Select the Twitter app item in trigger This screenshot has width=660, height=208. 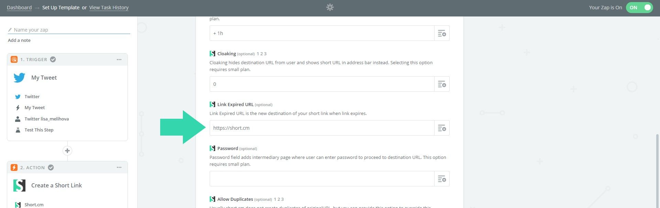(x=32, y=97)
